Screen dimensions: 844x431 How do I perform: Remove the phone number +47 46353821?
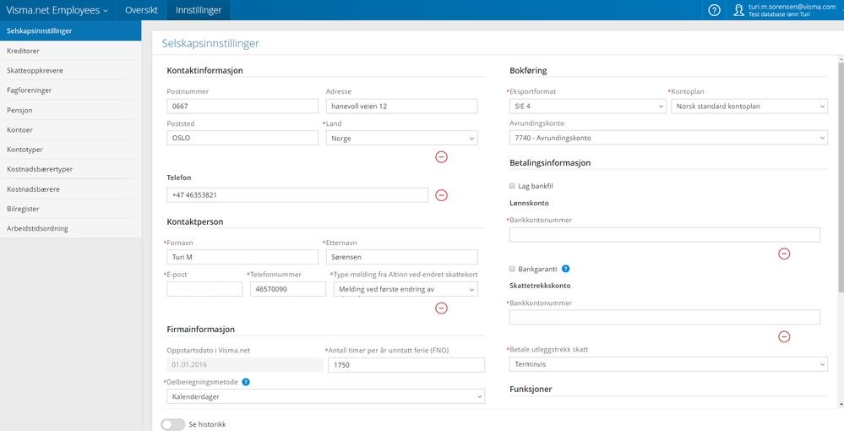click(441, 195)
